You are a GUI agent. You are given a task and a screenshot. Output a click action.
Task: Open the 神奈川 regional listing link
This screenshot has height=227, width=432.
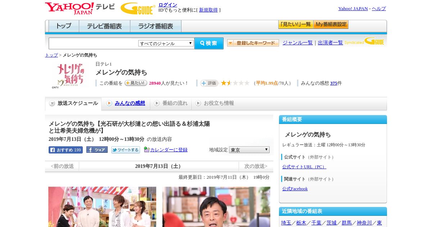click(x=364, y=223)
